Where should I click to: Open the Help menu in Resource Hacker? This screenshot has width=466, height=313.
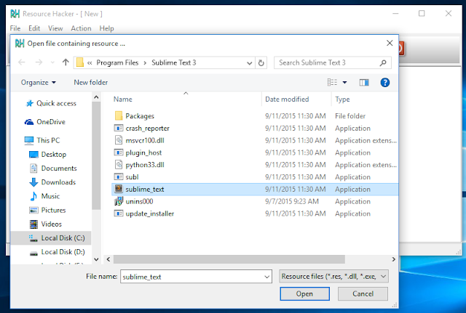click(106, 28)
